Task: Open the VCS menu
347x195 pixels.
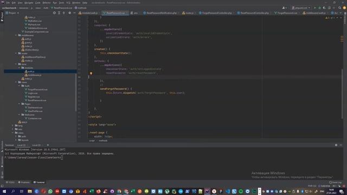Action: pos(68,3)
